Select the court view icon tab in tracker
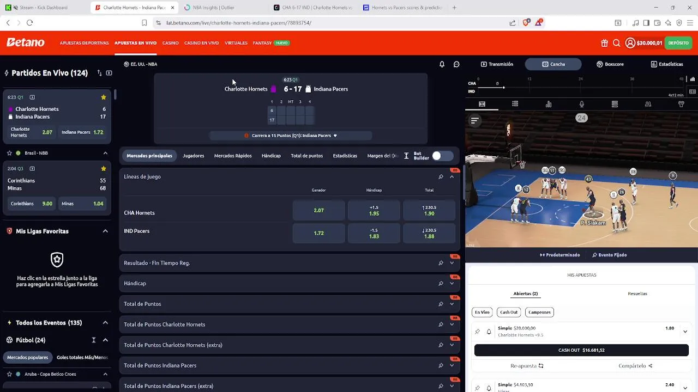Screen dimensions: 698x392 tap(482, 104)
